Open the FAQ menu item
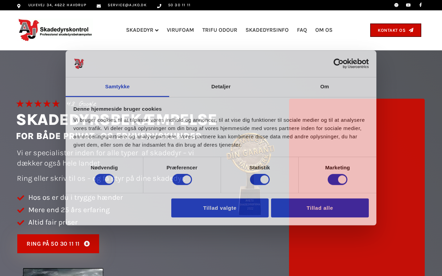The image size is (442, 276). [x=302, y=30]
